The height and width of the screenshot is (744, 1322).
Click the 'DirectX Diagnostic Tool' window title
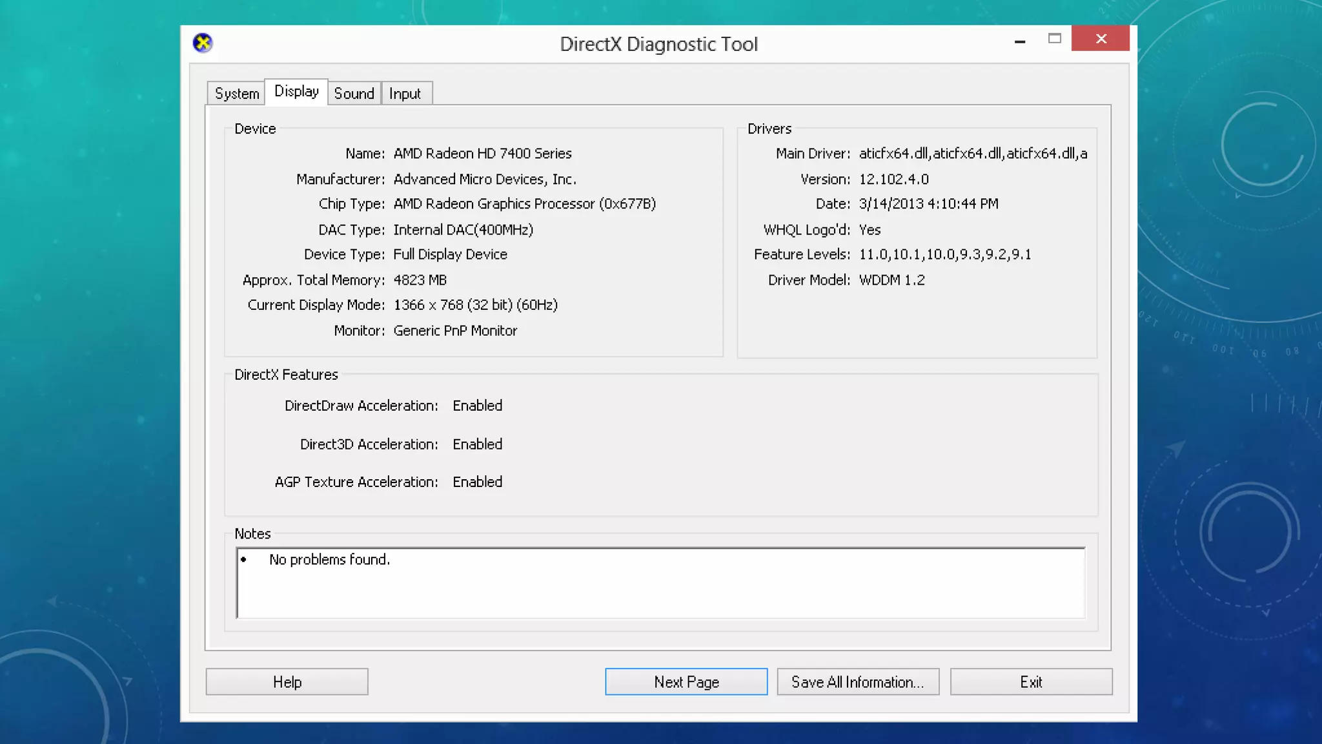(x=658, y=44)
